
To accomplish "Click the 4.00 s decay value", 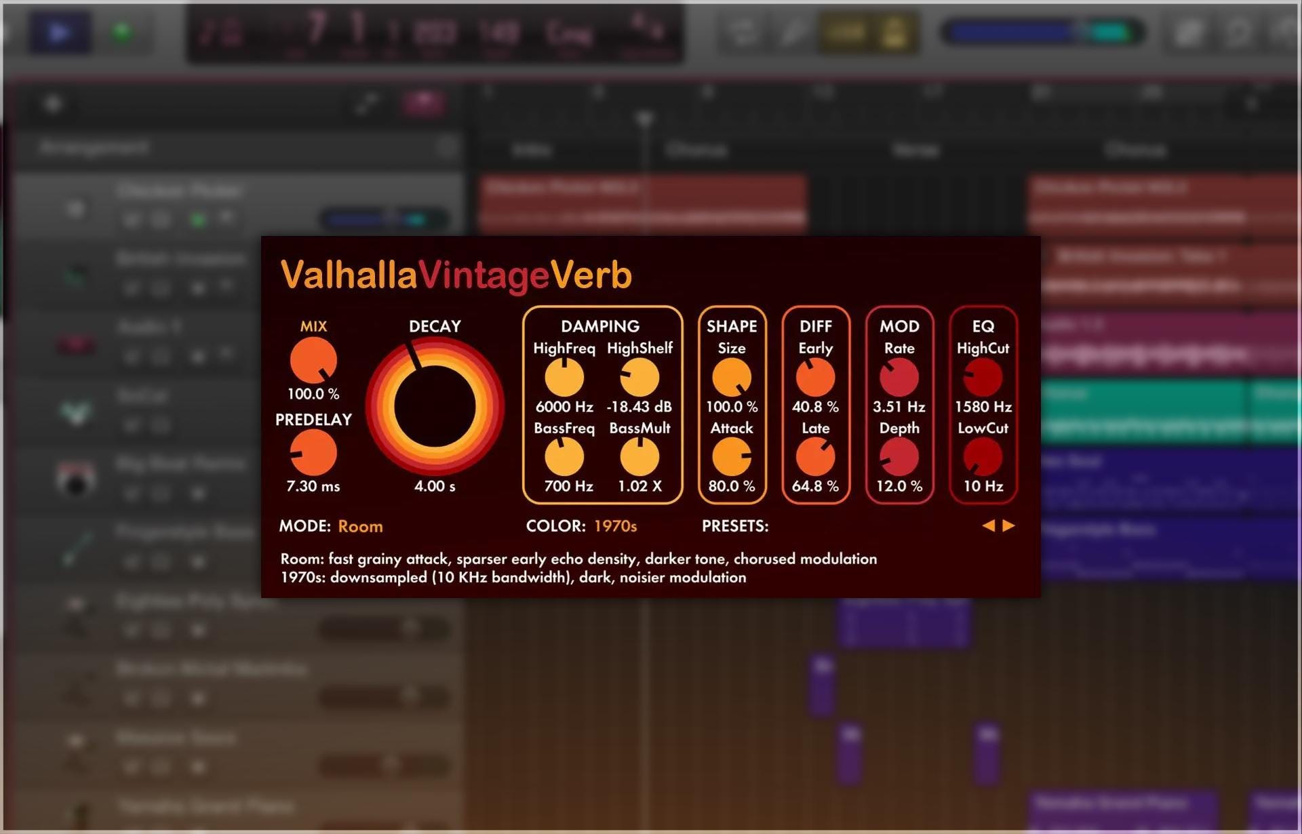I will [x=435, y=486].
